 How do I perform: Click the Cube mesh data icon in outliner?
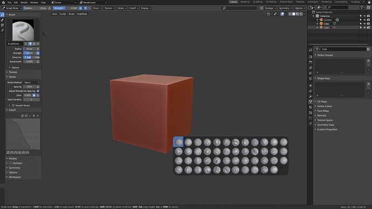coord(334,24)
